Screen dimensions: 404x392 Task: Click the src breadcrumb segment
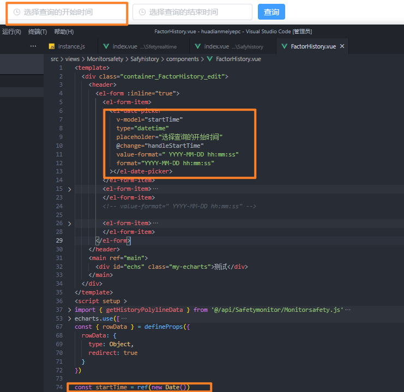55,59
